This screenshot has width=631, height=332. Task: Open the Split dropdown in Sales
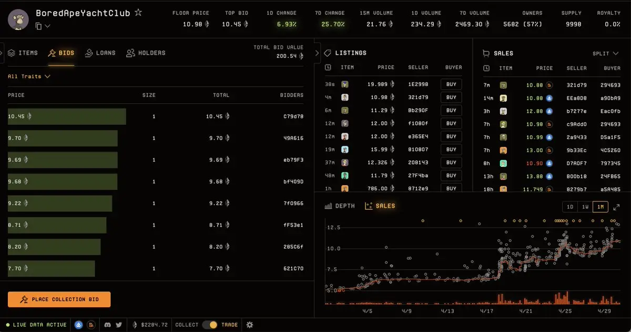pyautogui.click(x=605, y=53)
